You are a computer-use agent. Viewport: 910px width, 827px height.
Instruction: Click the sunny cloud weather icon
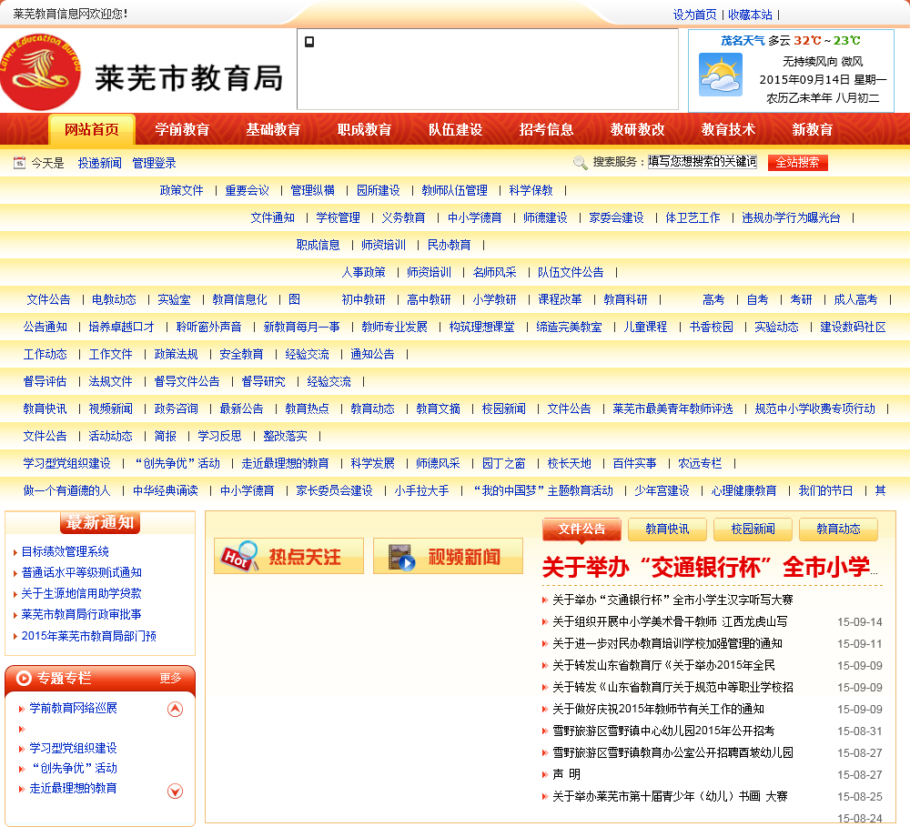coord(720,75)
